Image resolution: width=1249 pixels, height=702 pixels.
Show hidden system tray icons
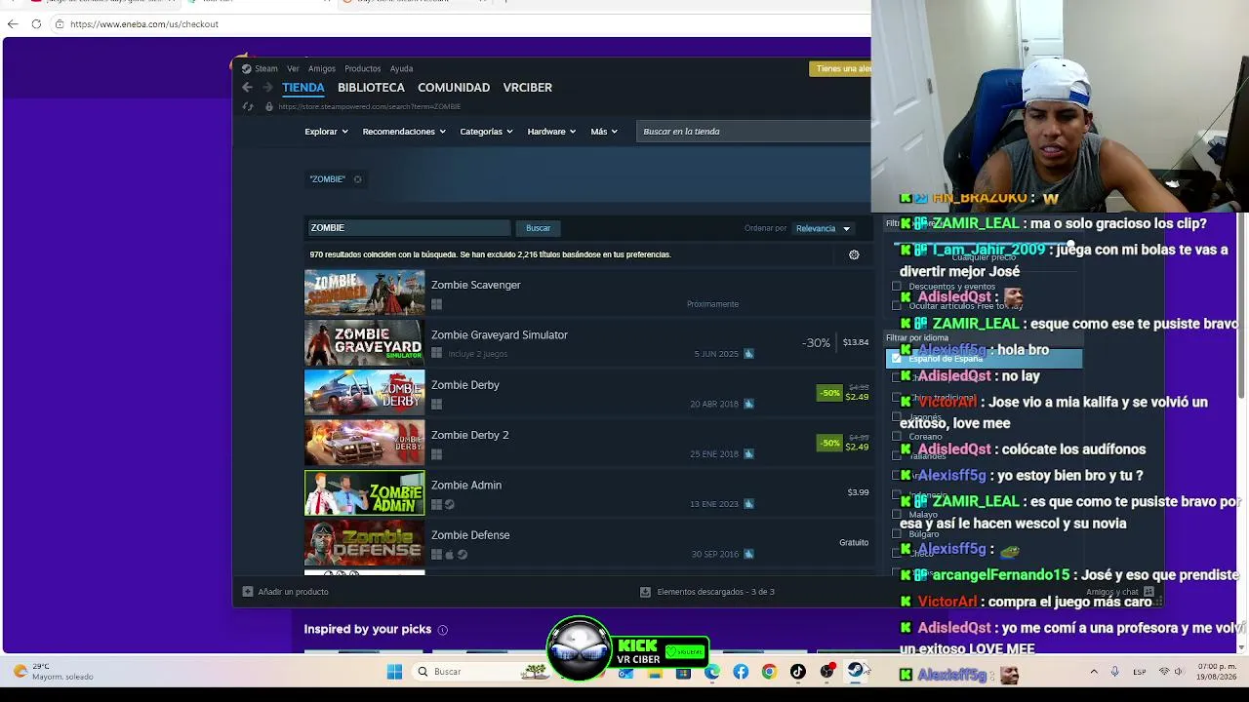click(x=1094, y=672)
